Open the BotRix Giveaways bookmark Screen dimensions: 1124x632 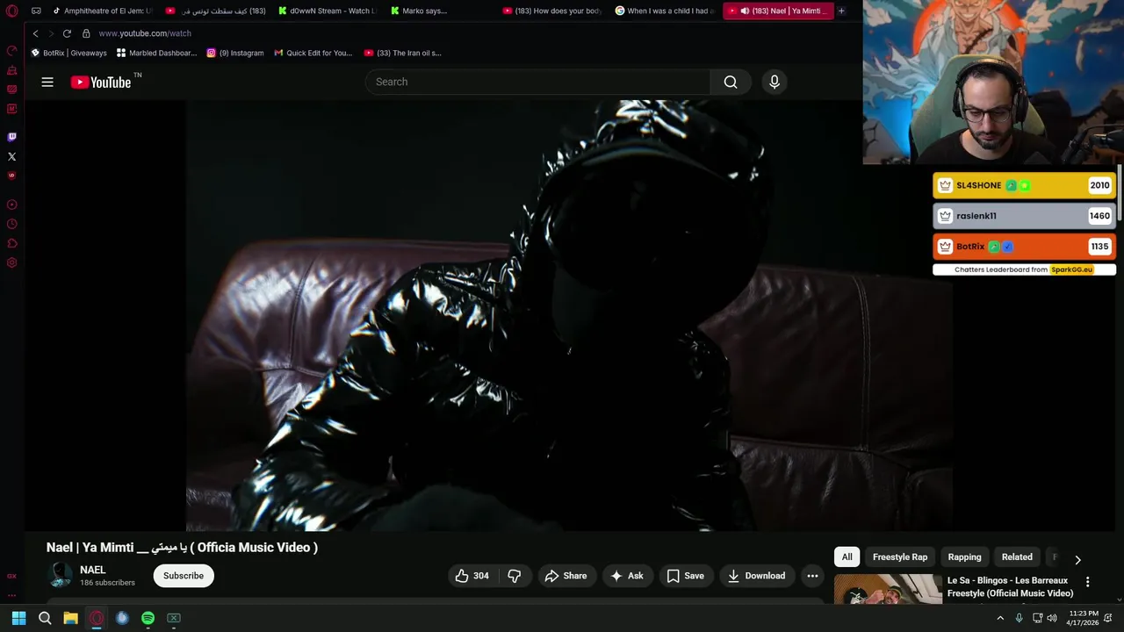[x=68, y=53]
